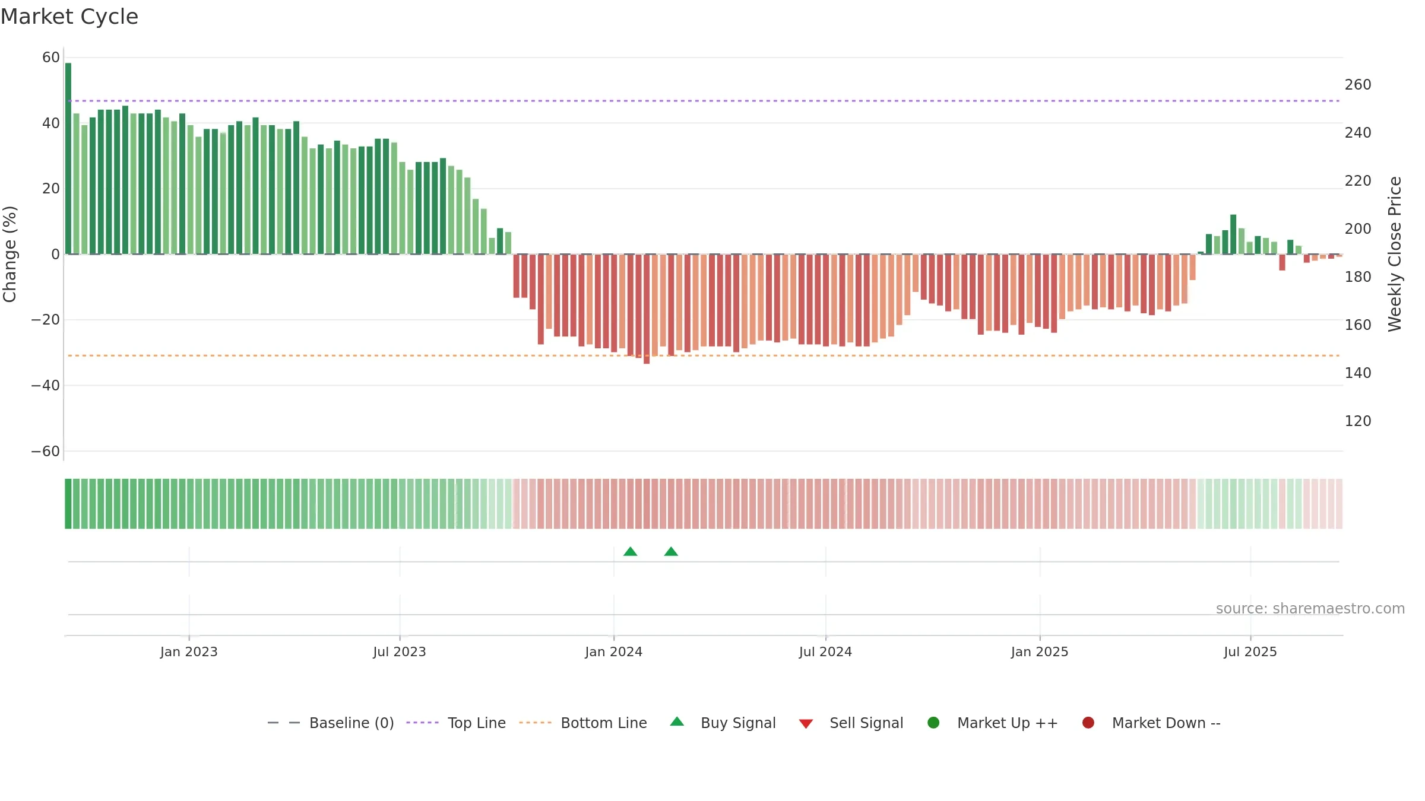The image size is (1425, 801).
Task: Click the 200 tick on the right axis
Action: pyautogui.click(x=1358, y=229)
